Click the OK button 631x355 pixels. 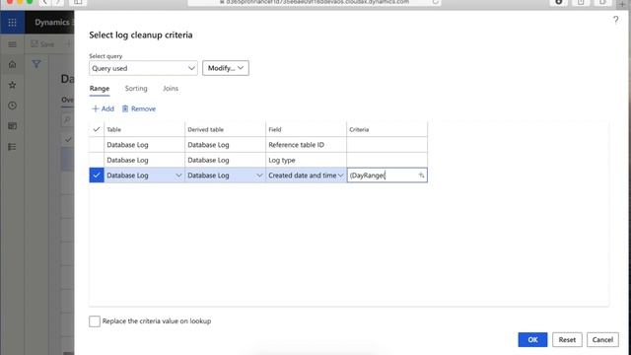532,339
